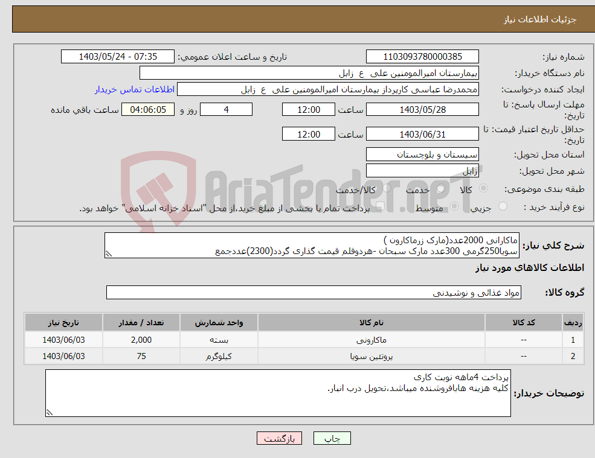
Task: Click the واحد شمارش column header
Action: [x=219, y=322]
